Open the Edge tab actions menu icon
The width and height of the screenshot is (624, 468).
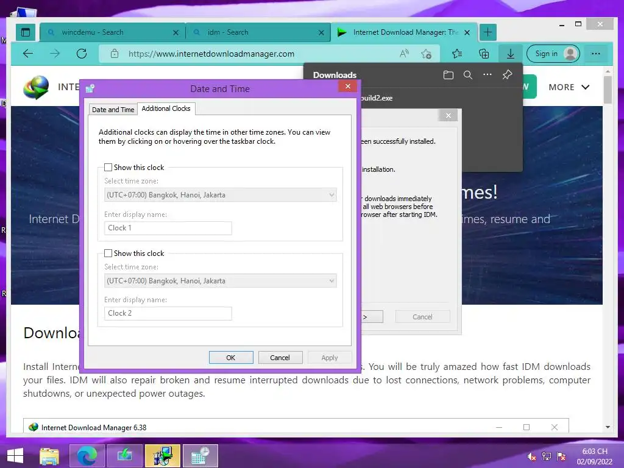26,32
